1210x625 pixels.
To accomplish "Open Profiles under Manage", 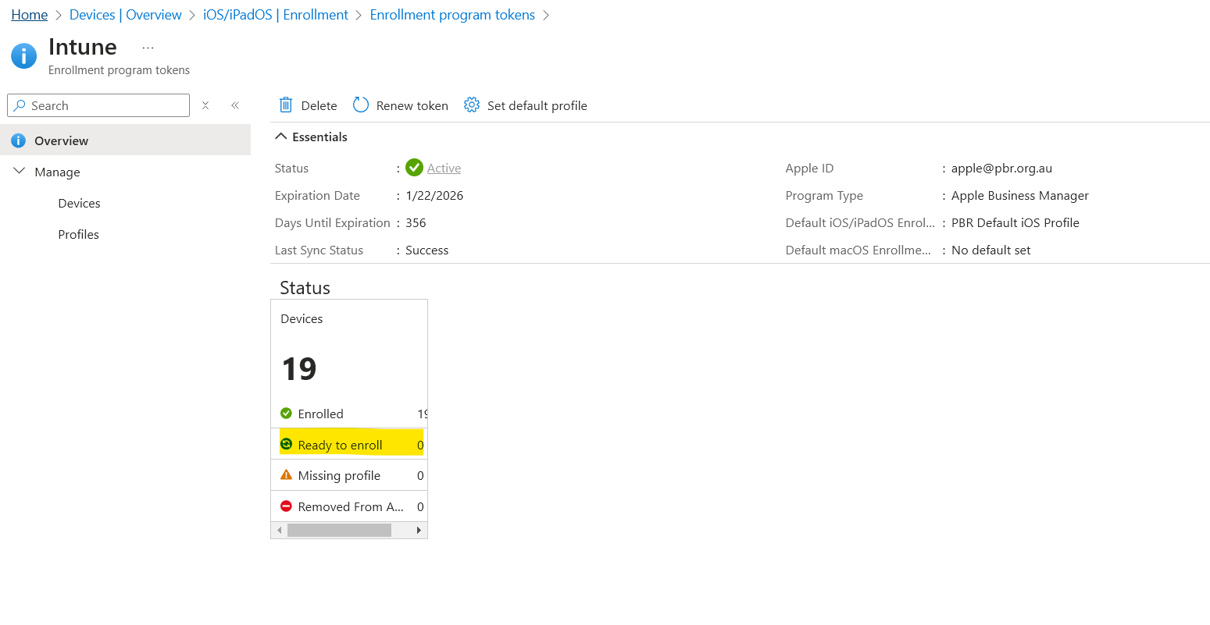I will pos(78,234).
